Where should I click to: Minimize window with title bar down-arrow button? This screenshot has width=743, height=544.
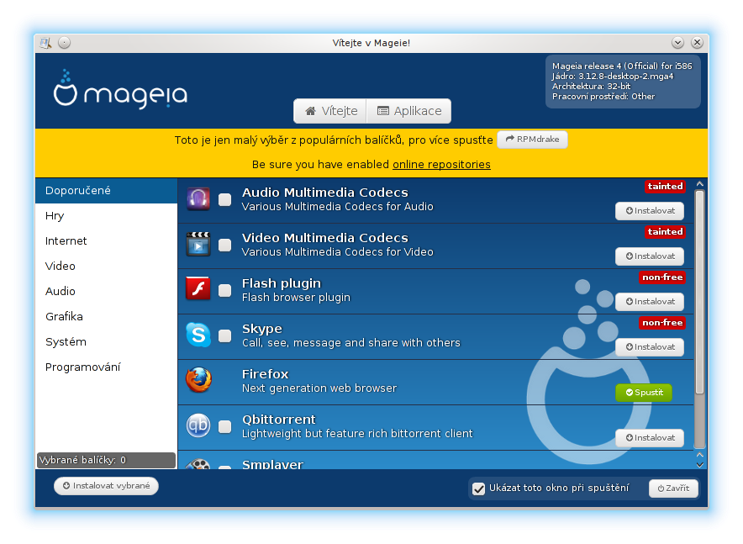click(677, 43)
